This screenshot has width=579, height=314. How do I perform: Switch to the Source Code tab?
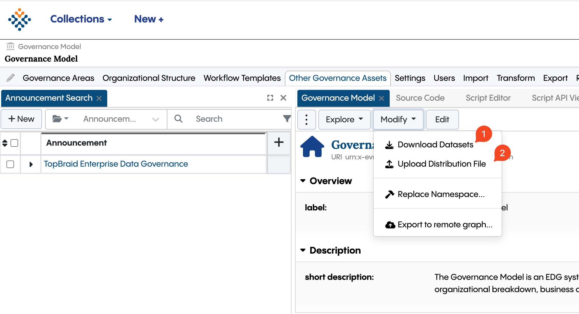[x=420, y=98]
